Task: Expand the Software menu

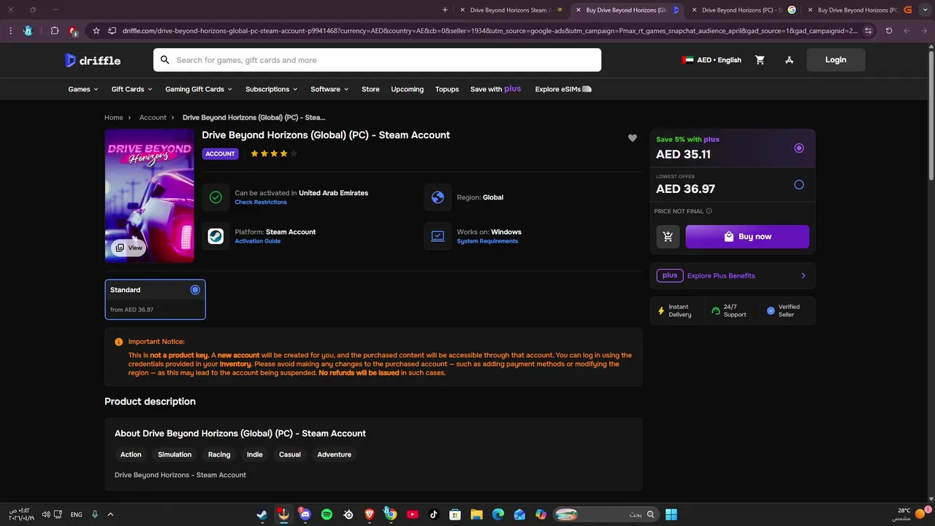Action: 329,89
